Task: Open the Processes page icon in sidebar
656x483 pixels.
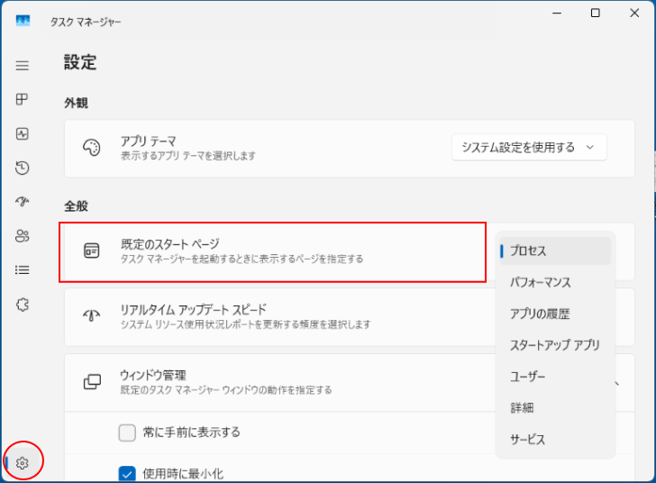Action: click(23, 100)
